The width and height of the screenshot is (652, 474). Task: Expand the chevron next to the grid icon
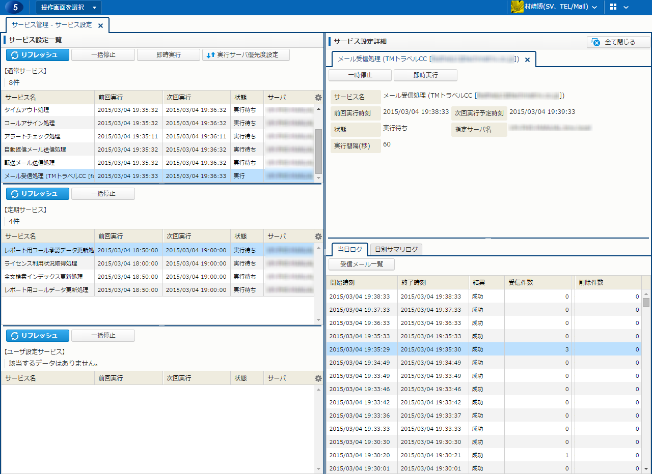coord(626,7)
